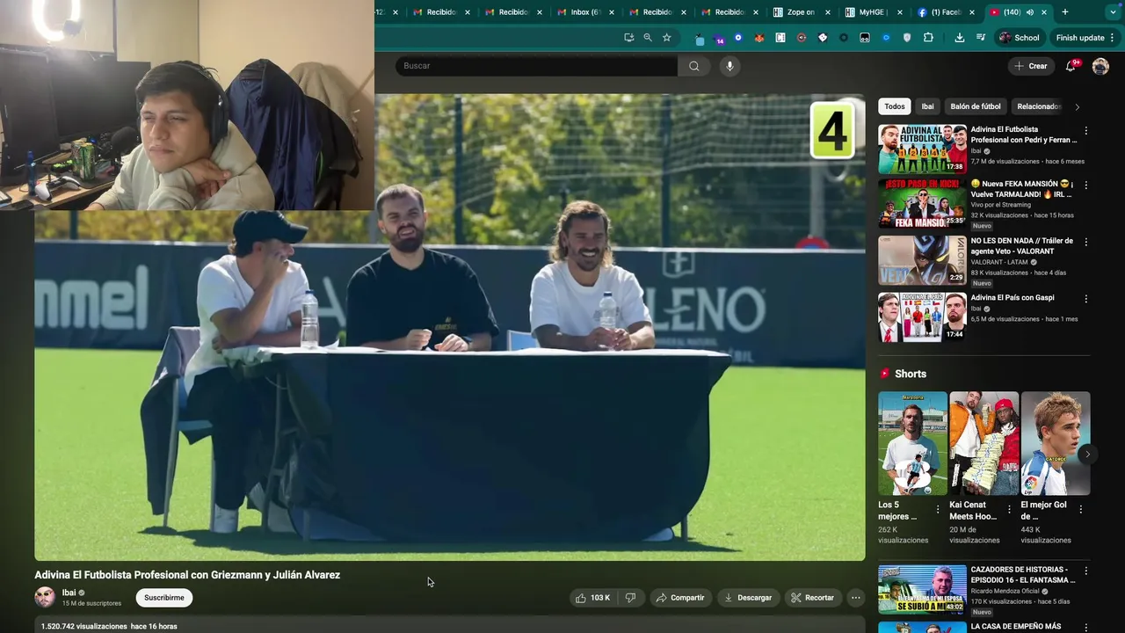Screen dimensions: 1125x633
Task: Open Chrome menu beside Finish update
Action: click(x=1112, y=38)
